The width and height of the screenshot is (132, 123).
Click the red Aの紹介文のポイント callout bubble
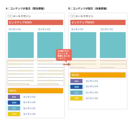point(64,55)
